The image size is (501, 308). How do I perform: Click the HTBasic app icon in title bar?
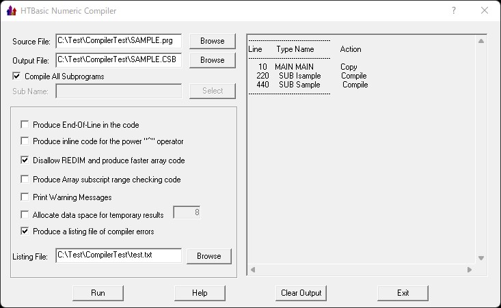click(x=11, y=11)
